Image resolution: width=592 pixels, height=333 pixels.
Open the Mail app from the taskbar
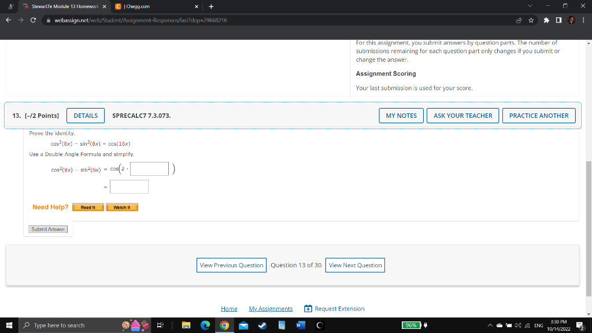coord(243,325)
